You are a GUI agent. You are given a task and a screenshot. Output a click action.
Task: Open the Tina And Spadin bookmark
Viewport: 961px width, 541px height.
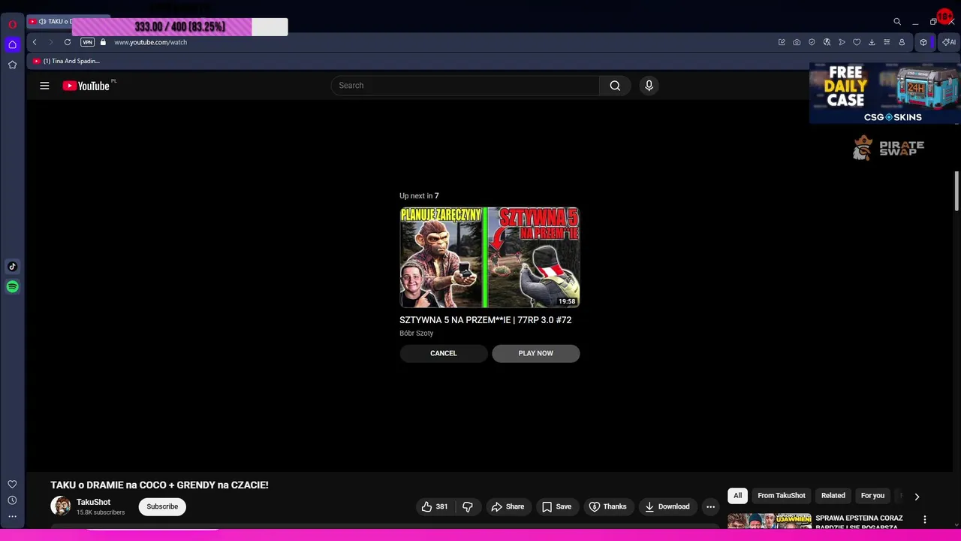[66, 61]
